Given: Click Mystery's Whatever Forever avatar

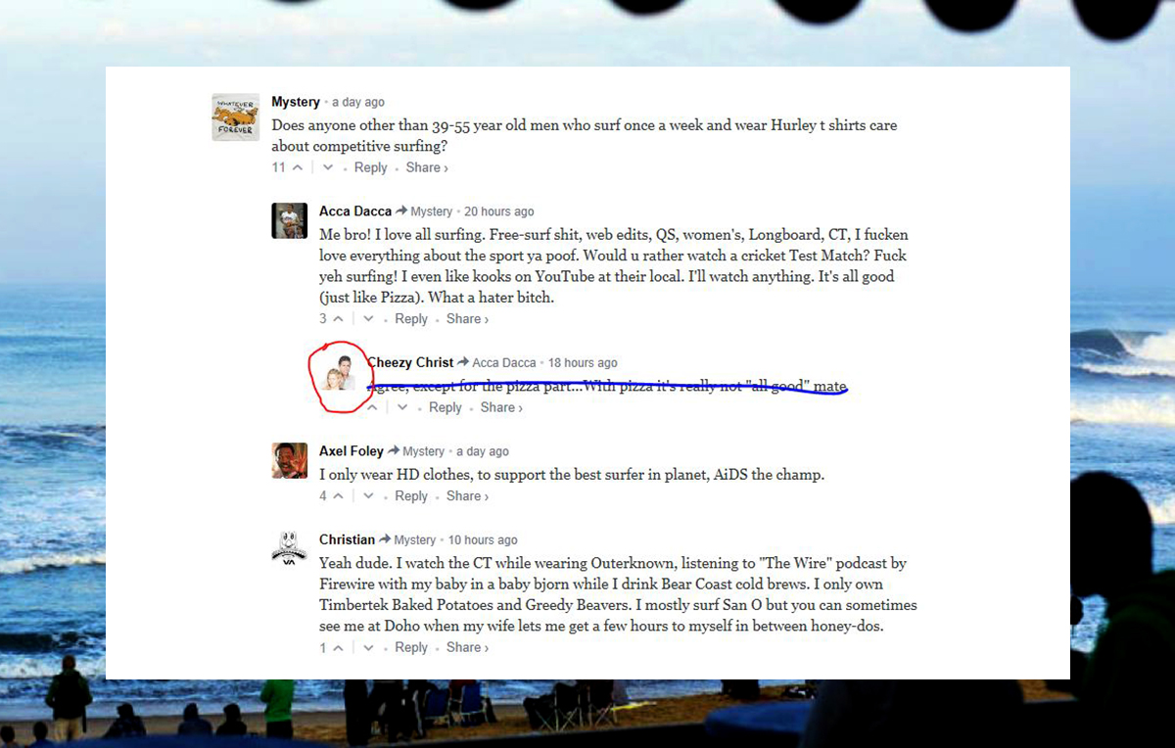Looking at the screenshot, I should click(x=235, y=117).
